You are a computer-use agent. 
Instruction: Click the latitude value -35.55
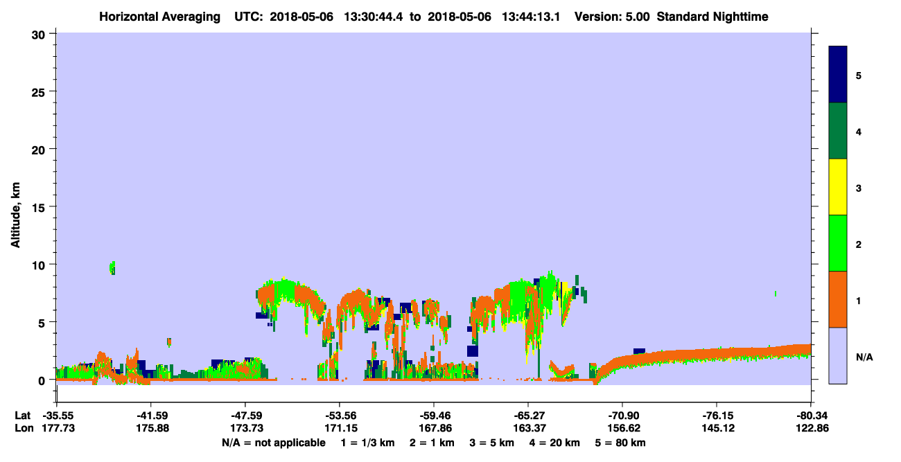coord(57,416)
